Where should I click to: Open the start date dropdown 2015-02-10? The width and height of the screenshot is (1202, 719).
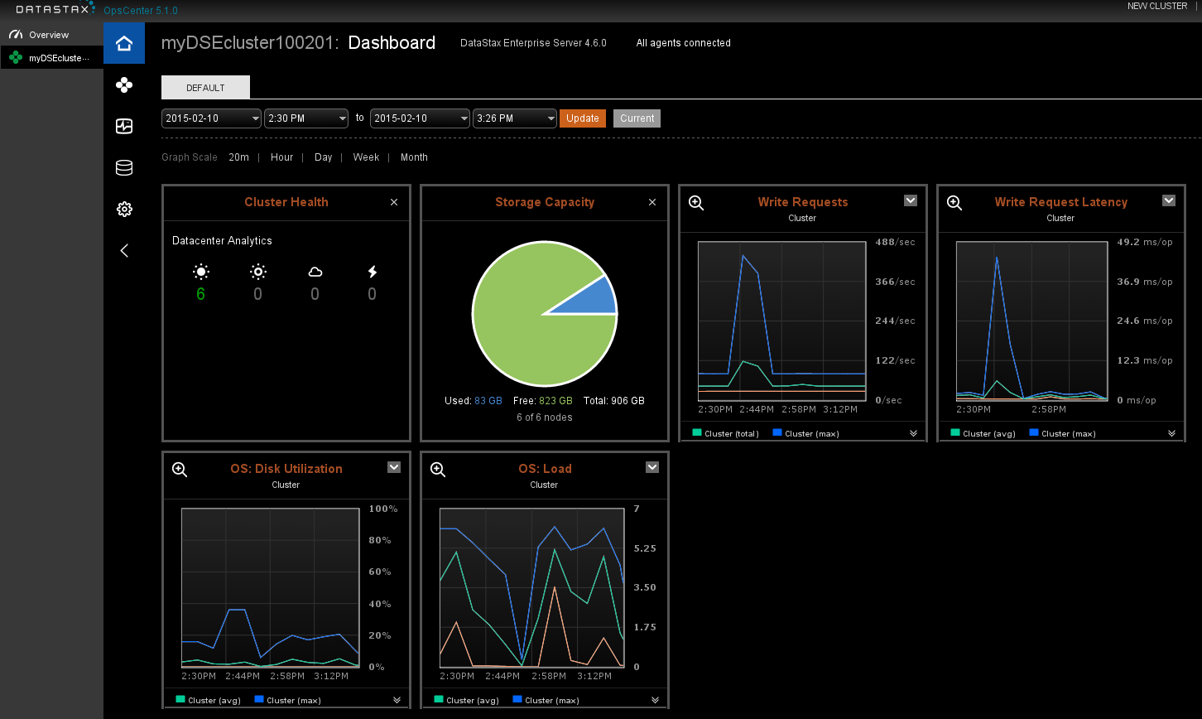[x=211, y=118]
